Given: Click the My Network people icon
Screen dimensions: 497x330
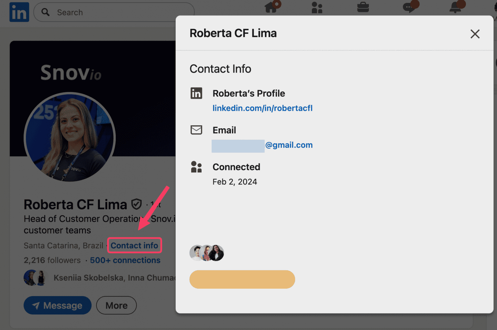Looking at the screenshot, I should pyautogui.click(x=317, y=8).
